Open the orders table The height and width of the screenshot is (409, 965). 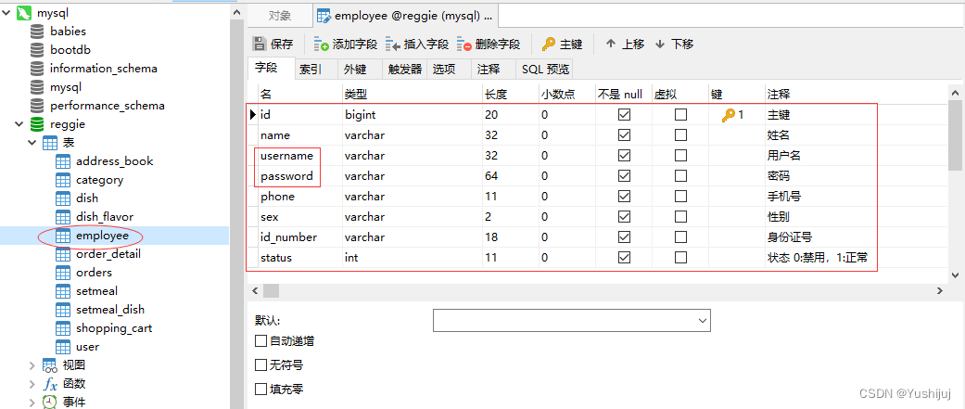coord(95,273)
